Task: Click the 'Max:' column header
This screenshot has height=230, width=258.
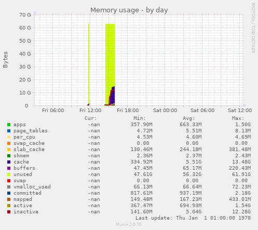Action: click(238, 118)
